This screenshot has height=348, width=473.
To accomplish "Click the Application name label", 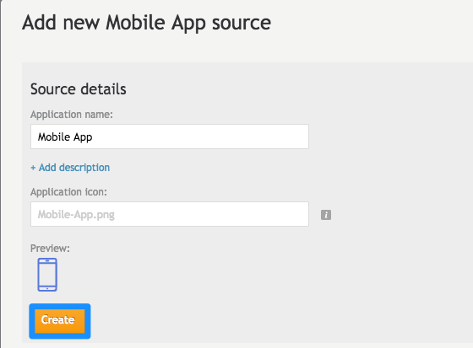I will [x=72, y=115].
